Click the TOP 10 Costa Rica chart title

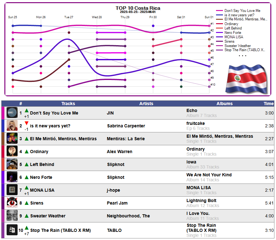click(x=138, y=8)
